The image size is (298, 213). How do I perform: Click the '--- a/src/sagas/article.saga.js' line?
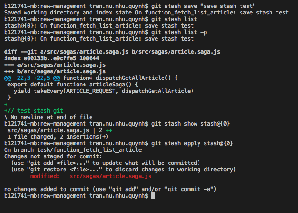[55, 65]
